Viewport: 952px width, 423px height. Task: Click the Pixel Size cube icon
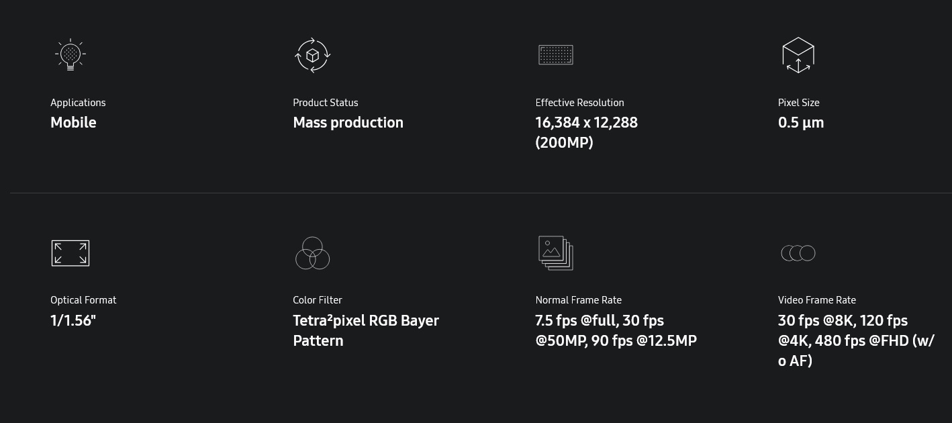point(798,55)
